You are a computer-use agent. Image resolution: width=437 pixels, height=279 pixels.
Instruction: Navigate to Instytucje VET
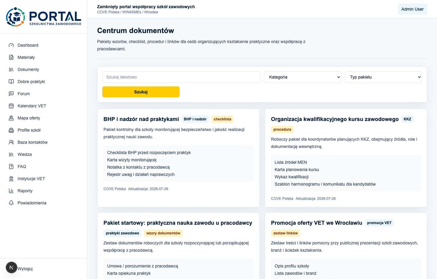44,179
